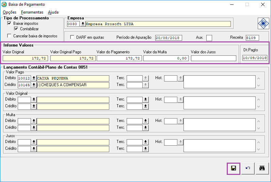Click Empresa code field 0030
This screenshot has height=182, width=271.
tap(73, 24)
